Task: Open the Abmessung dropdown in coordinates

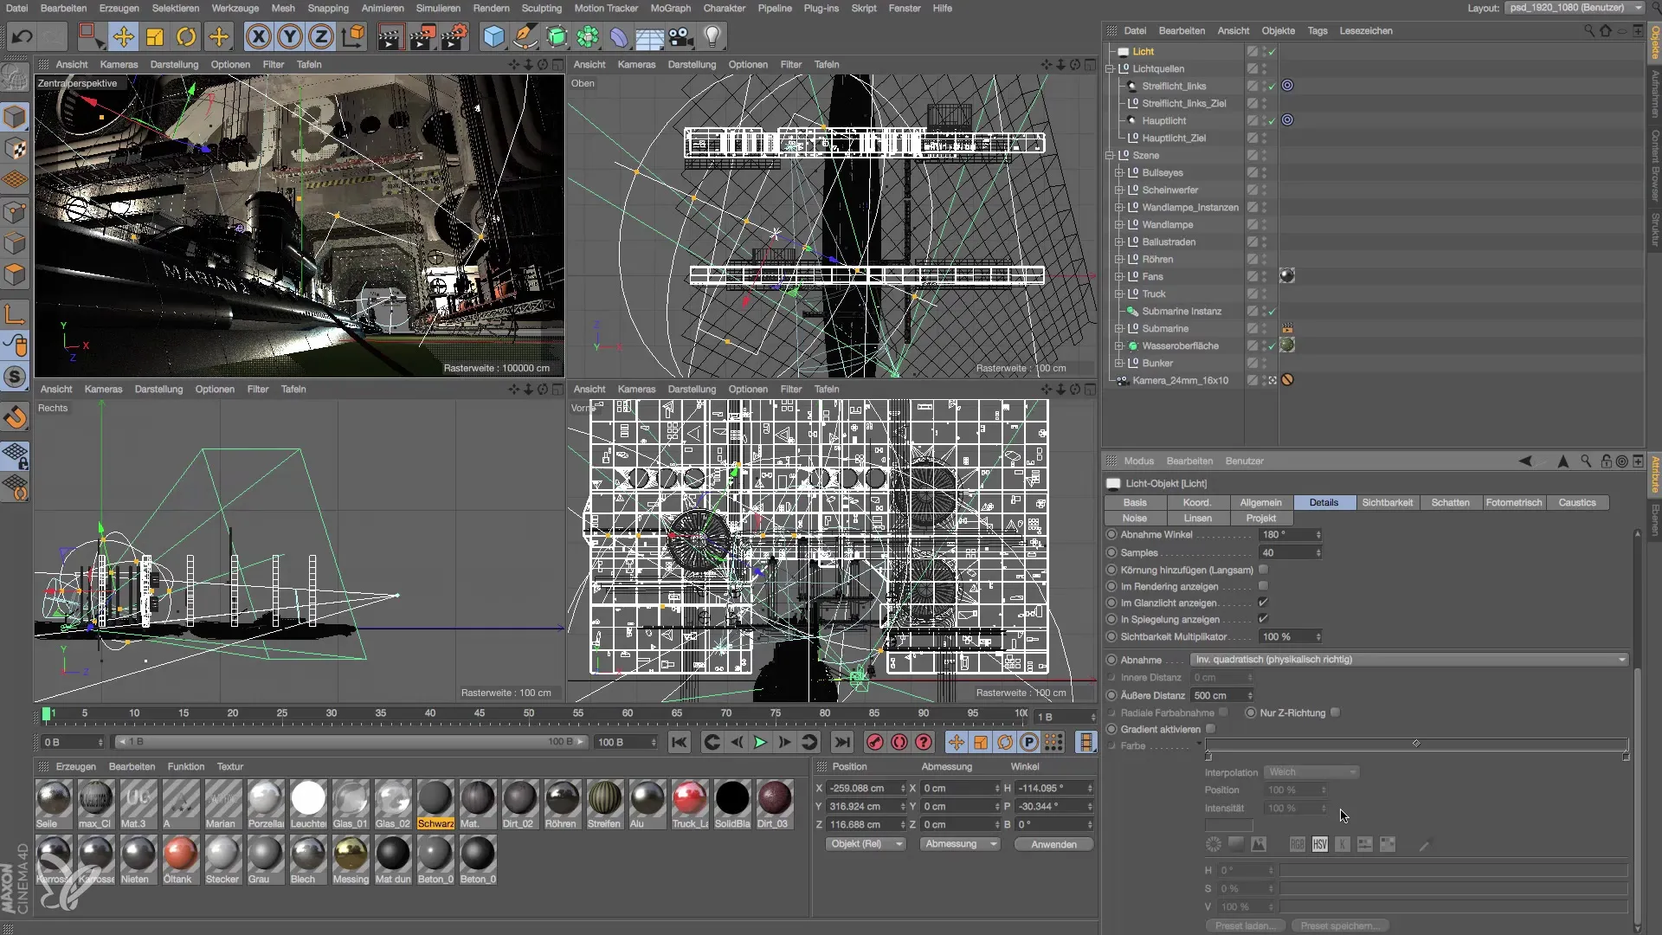Action: click(960, 844)
